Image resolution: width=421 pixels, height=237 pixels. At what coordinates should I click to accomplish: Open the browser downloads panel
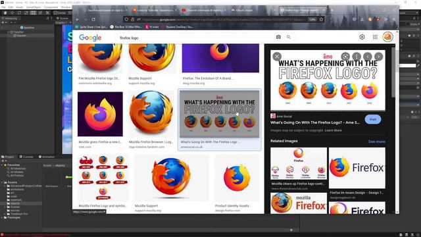pos(362,19)
